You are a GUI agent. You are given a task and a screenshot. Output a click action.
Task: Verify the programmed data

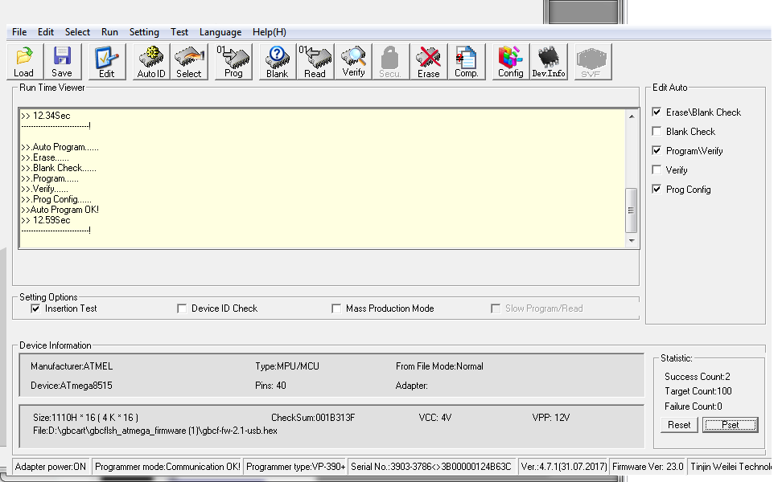[354, 60]
